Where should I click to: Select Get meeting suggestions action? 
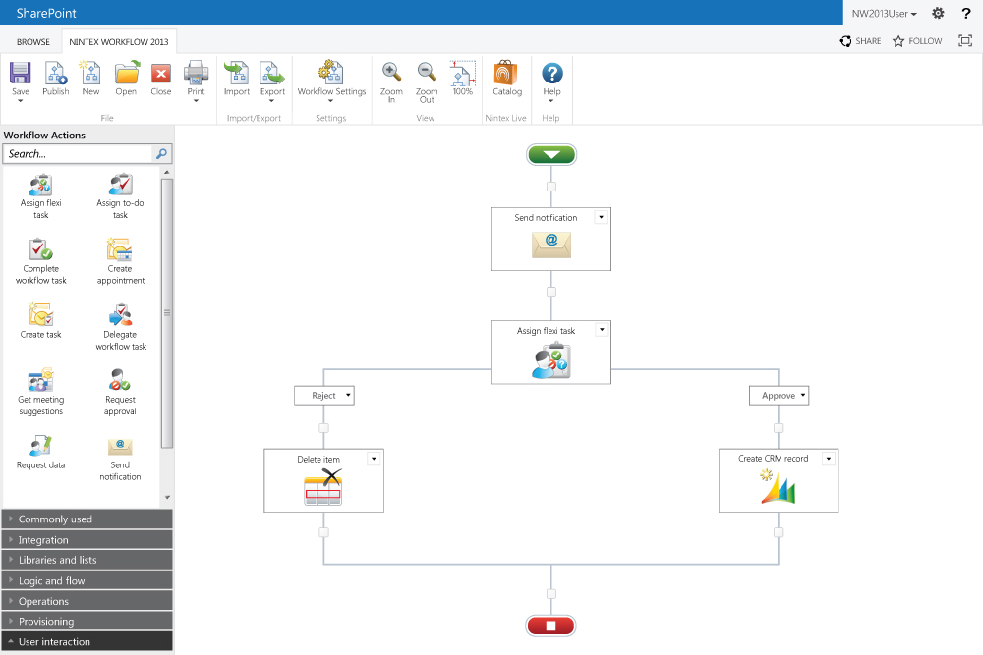40,393
